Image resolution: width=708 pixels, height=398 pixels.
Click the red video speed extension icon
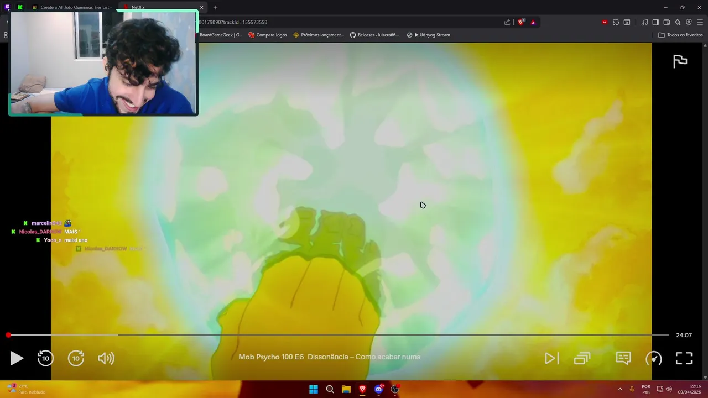click(x=605, y=22)
